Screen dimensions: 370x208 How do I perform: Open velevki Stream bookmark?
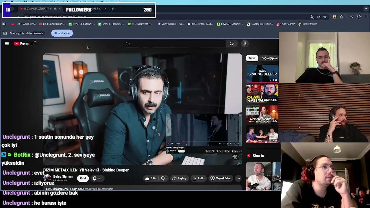pyautogui.click(x=140, y=24)
